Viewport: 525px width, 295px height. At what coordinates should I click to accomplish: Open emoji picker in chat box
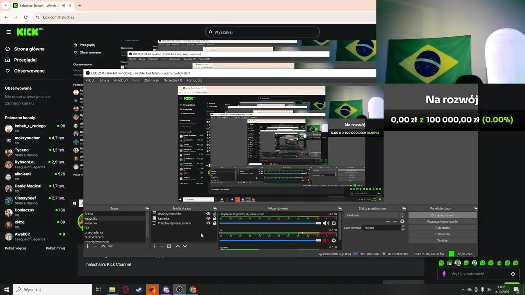tap(513, 274)
